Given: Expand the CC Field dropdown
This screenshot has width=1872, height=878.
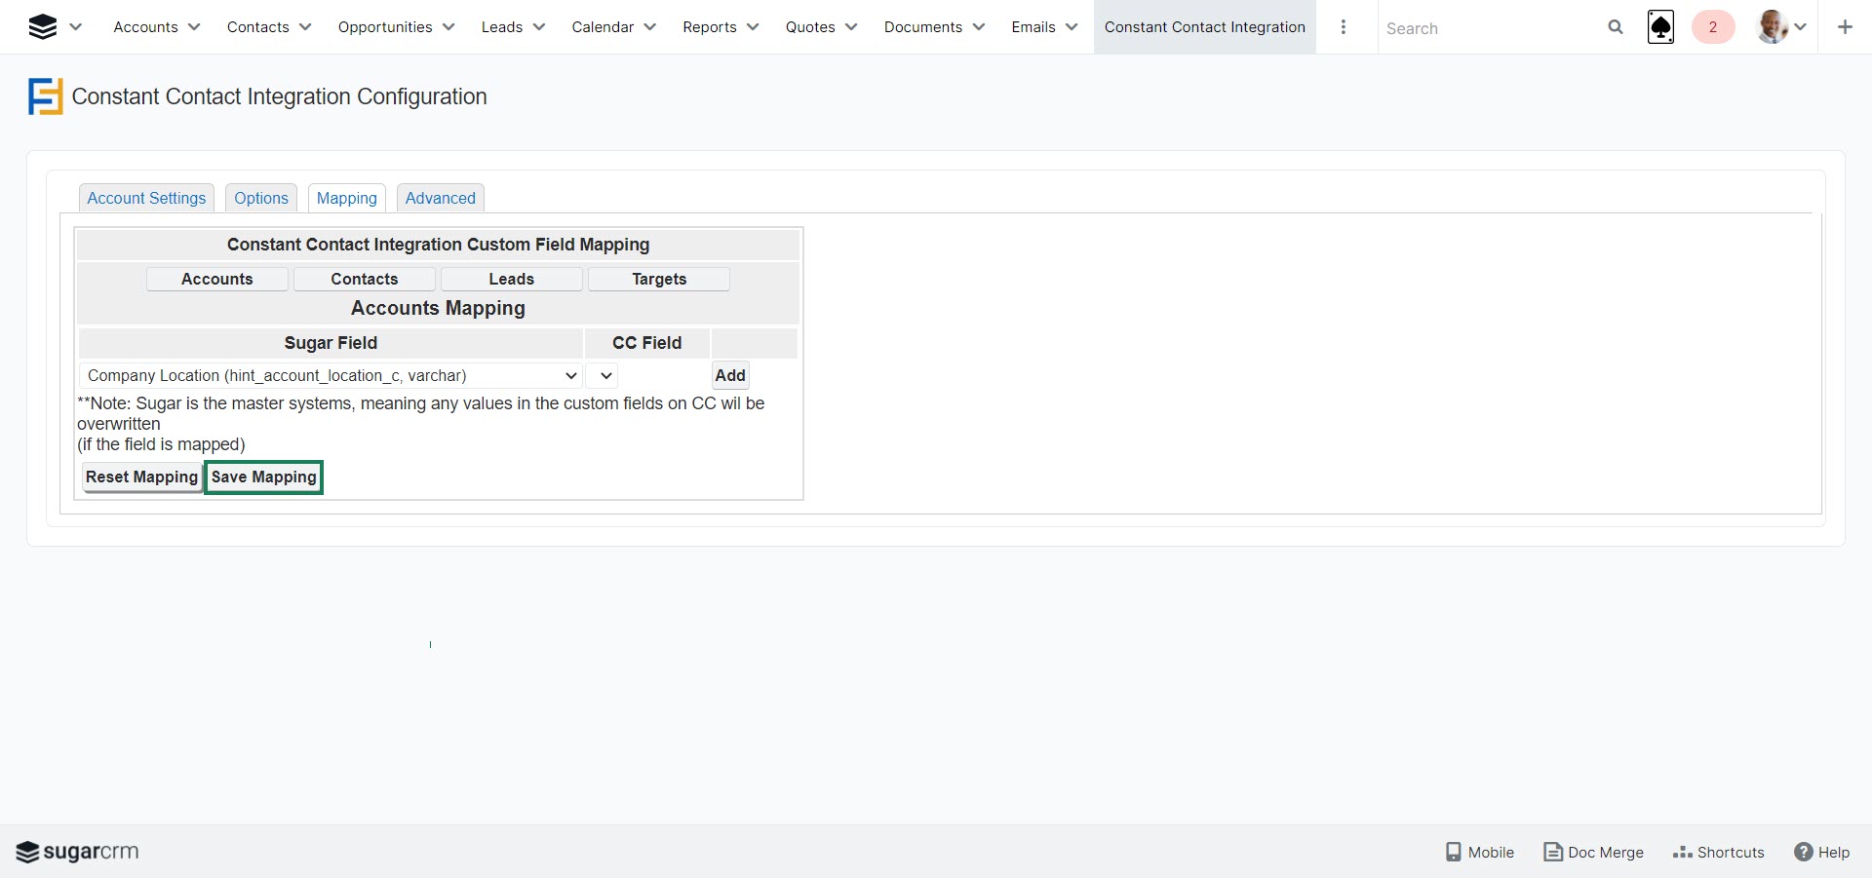Looking at the screenshot, I should coord(603,375).
